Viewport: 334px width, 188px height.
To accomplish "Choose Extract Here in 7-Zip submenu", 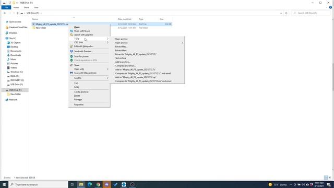I will click(121, 51).
